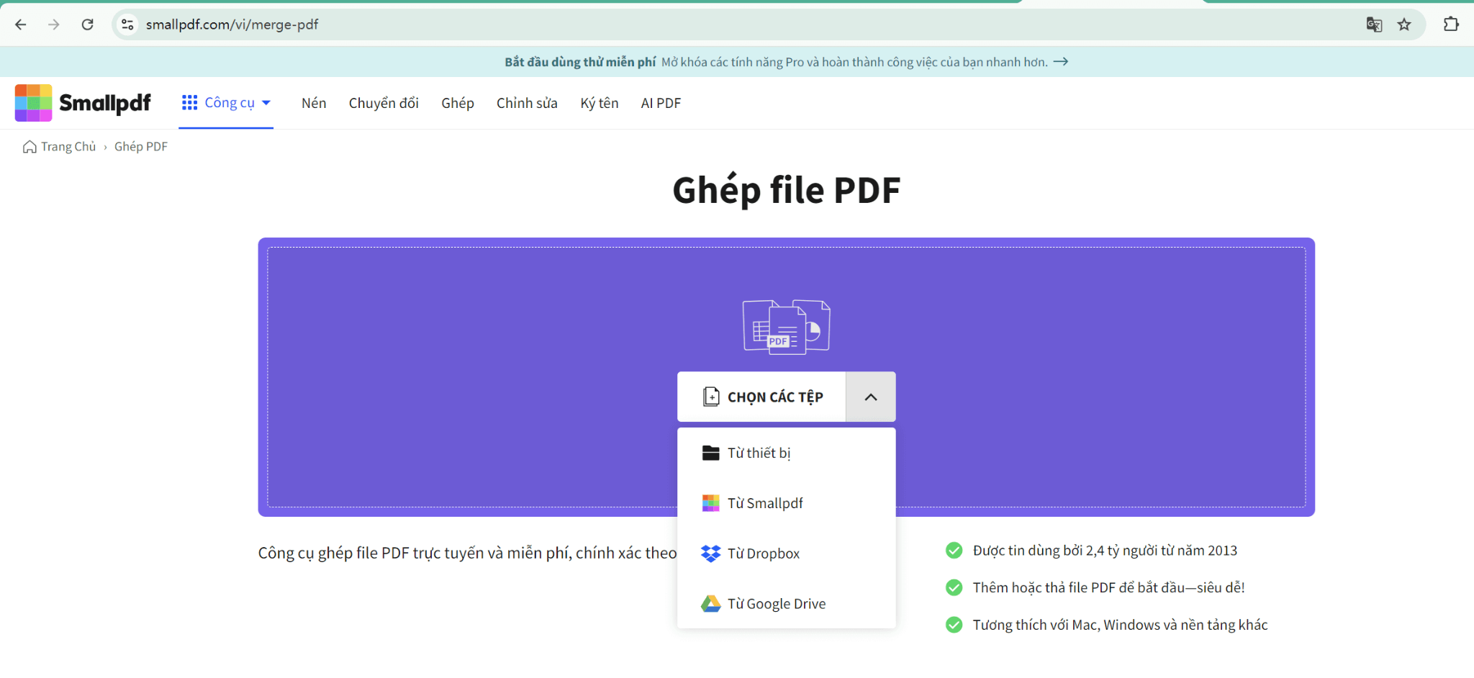Open AI PDF in the navigation
Viewport: 1474px width, 678px height.
point(661,103)
